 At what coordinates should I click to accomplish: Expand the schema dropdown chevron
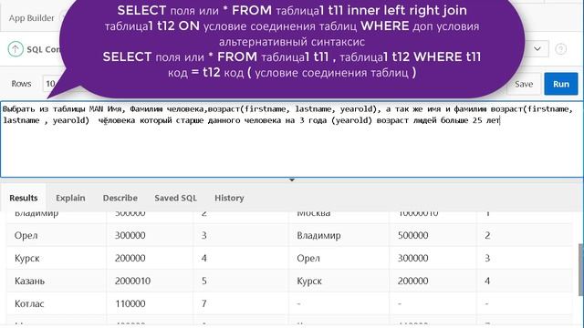537,48
